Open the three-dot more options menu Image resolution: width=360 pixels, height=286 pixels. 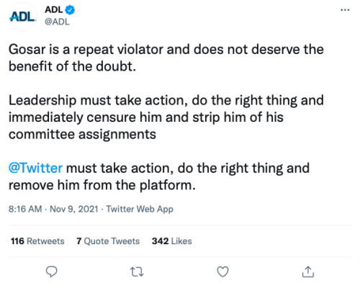[345, 10]
